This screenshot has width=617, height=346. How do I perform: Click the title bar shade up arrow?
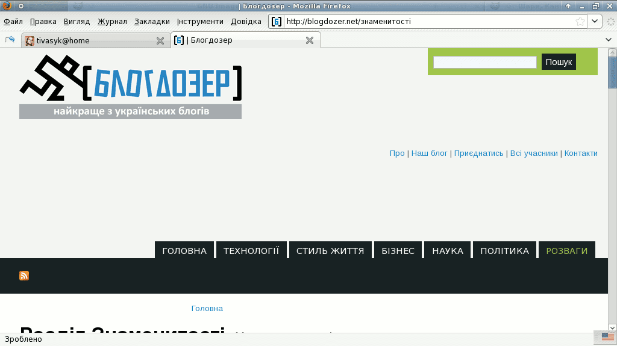(x=568, y=6)
